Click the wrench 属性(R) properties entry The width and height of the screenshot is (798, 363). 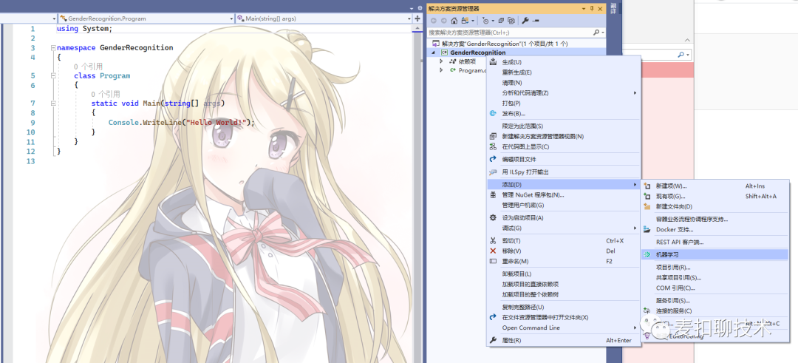[x=563, y=340]
